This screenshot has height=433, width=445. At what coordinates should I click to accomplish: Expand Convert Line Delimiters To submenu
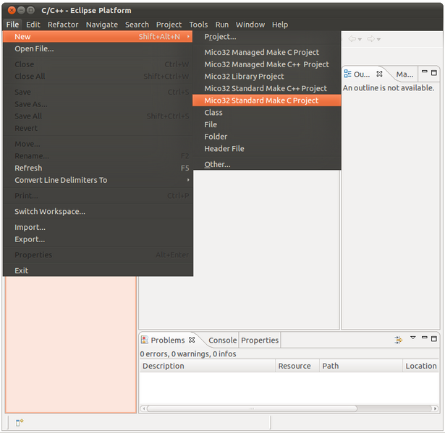[x=98, y=180]
